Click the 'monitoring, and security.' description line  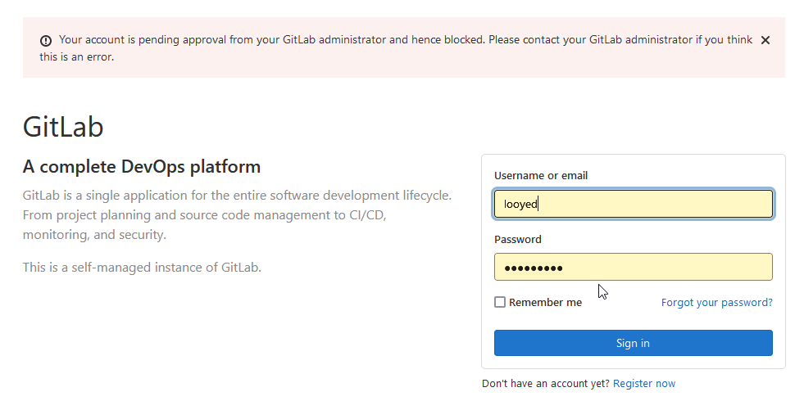pos(94,235)
